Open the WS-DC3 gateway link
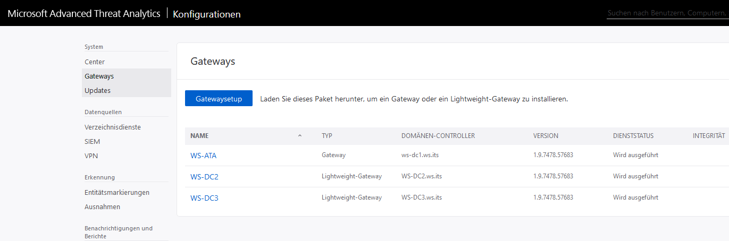729x241 pixels. coord(204,198)
